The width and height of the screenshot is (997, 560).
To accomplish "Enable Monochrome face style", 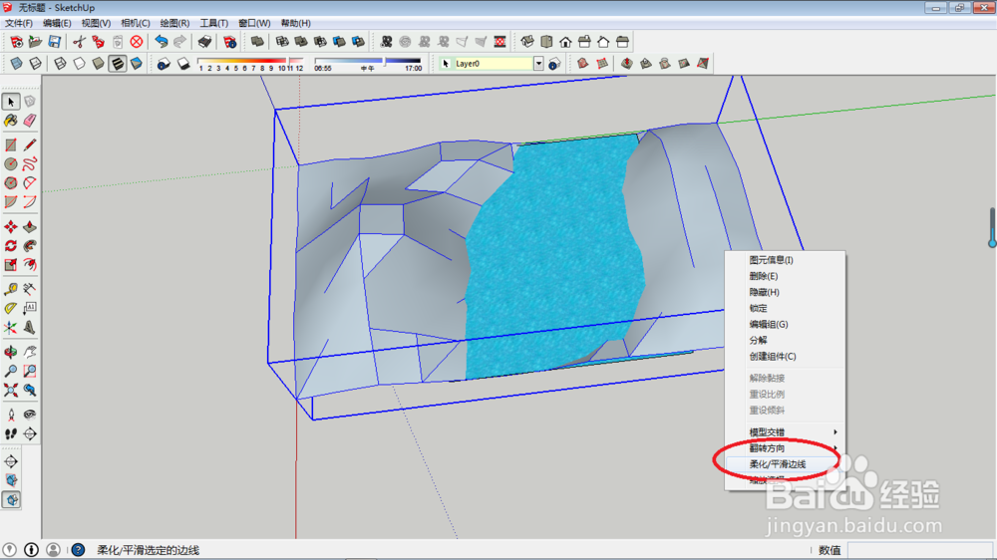I will (x=136, y=63).
